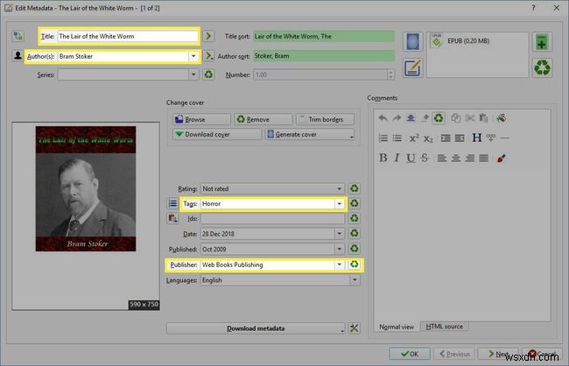
Task: Toggle italic formatting in Comments
Action: pyautogui.click(x=398, y=158)
